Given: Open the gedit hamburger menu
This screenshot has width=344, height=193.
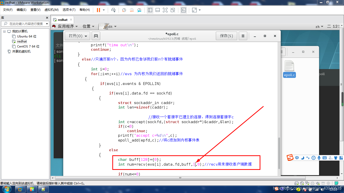Looking at the screenshot, I should point(243,36).
